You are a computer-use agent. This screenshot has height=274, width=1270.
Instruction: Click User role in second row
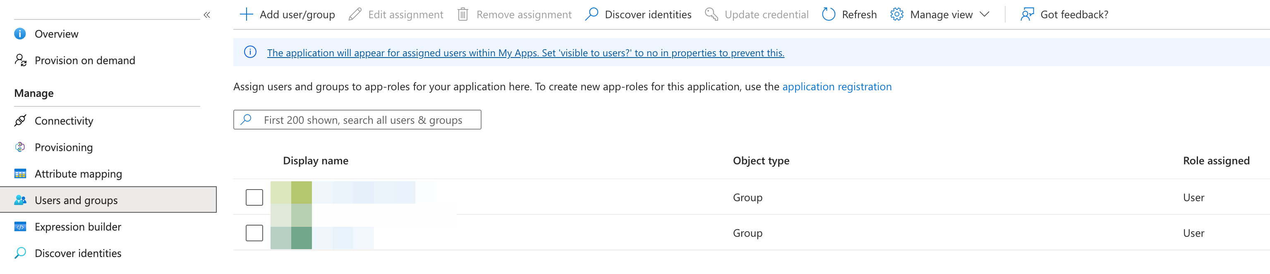[1193, 233]
